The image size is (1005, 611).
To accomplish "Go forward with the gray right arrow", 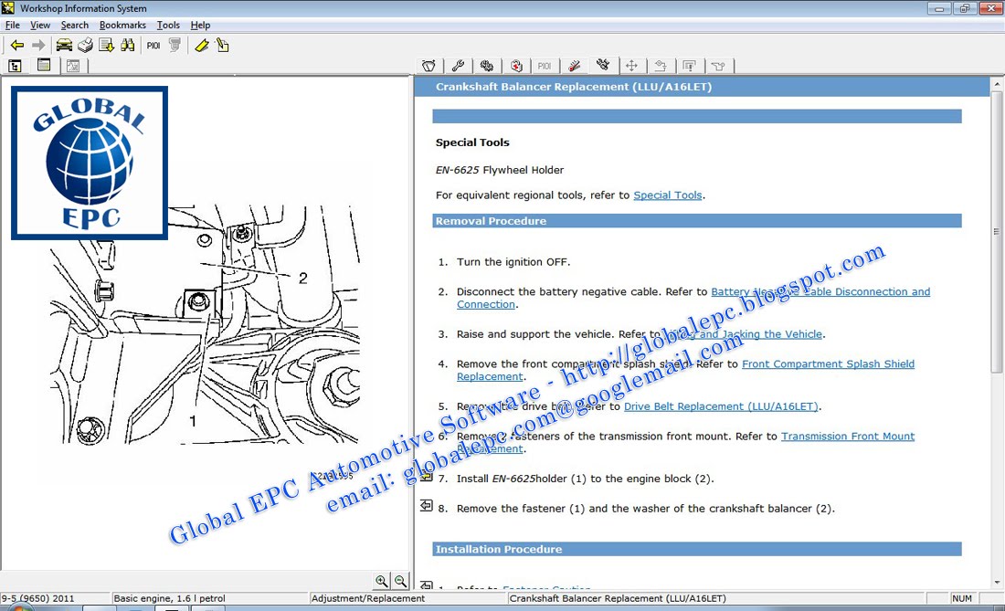I will pyautogui.click(x=38, y=46).
